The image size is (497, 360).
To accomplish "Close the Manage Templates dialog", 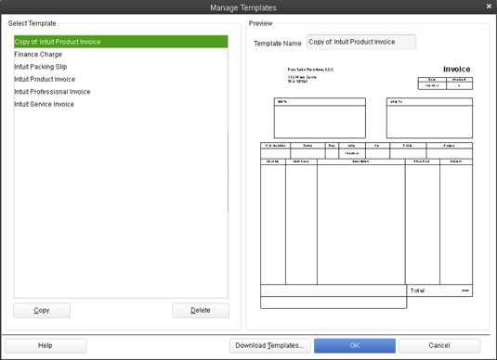I will pyautogui.click(x=489, y=6).
